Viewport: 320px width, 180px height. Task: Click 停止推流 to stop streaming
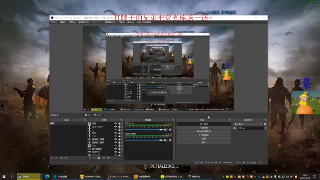click(204, 124)
